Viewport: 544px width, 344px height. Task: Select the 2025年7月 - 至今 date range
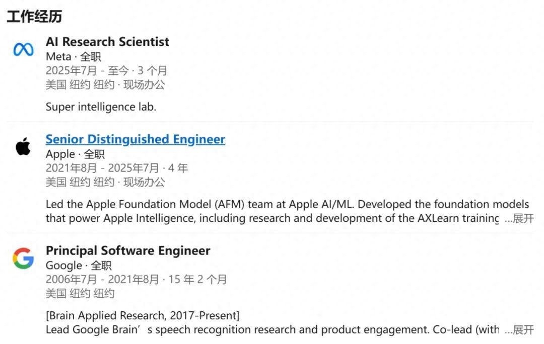(106, 70)
